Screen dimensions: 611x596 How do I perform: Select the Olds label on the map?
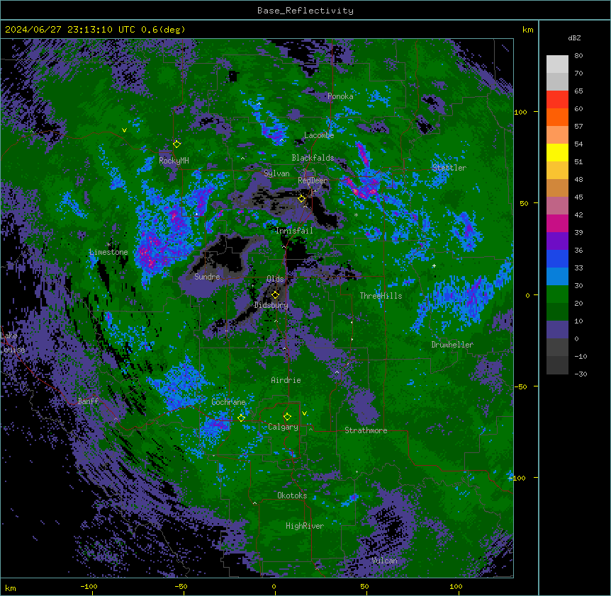point(275,279)
